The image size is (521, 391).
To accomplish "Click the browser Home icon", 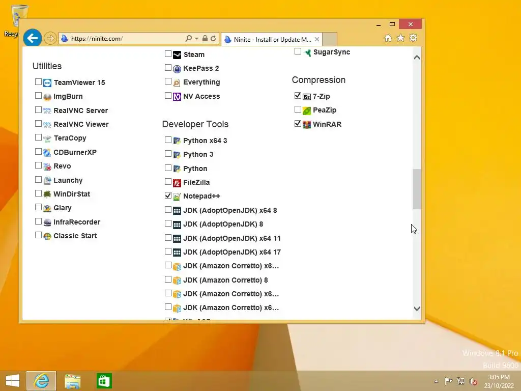I will coord(388,38).
